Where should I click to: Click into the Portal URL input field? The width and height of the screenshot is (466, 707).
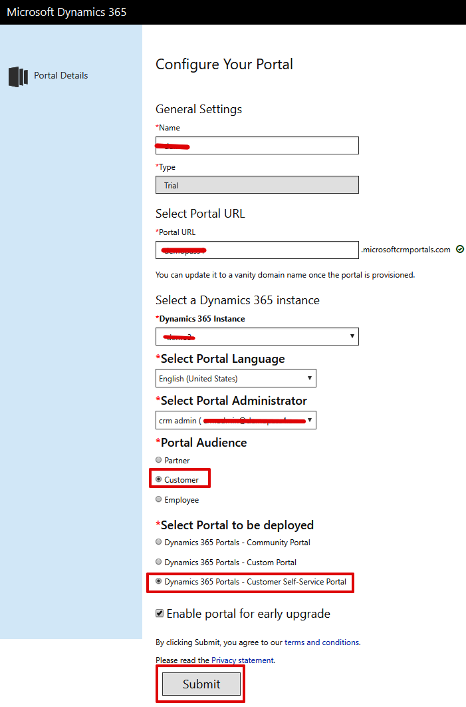coord(257,250)
